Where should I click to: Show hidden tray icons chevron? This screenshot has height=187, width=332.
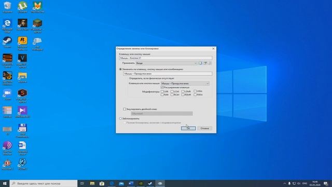point(285,183)
